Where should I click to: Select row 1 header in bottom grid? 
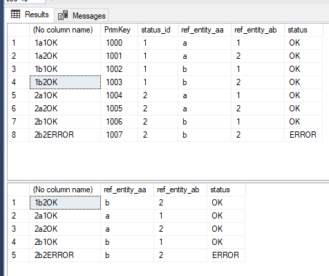[19, 203]
